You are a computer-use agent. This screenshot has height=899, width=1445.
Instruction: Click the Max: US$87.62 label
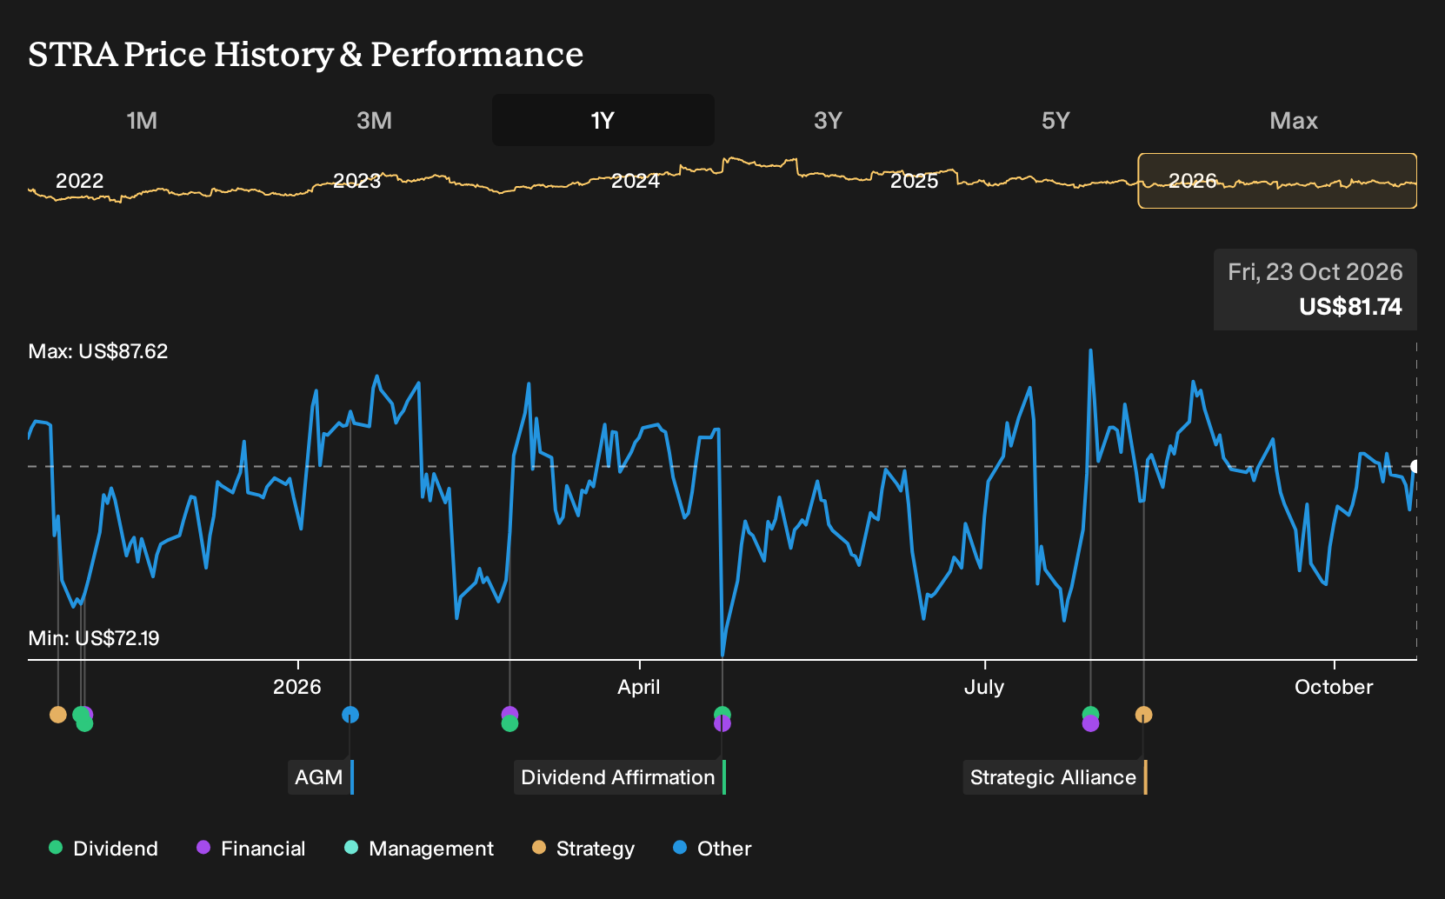pos(98,351)
